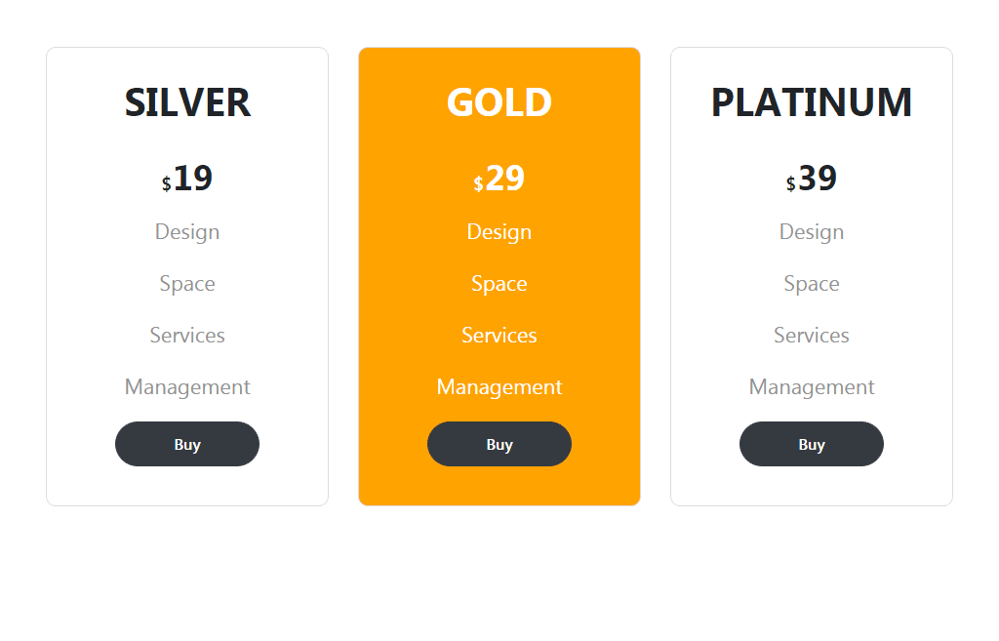Click Services in the Platinum plan
The height and width of the screenshot is (641, 999).
(x=812, y=335)
